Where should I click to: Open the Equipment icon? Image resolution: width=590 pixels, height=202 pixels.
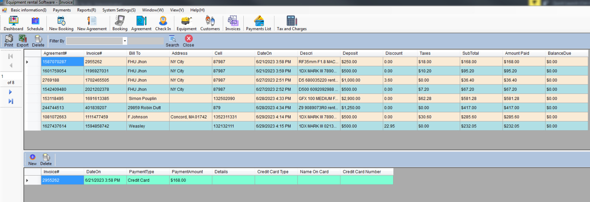tap(187, 24)
